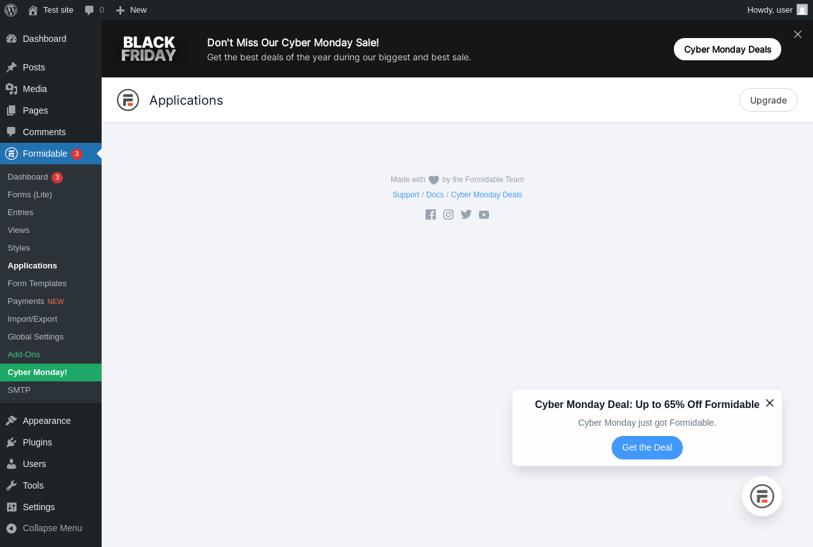Click the Settings sliders icon
The image size is (813, 547).
[x=11, y=507]
